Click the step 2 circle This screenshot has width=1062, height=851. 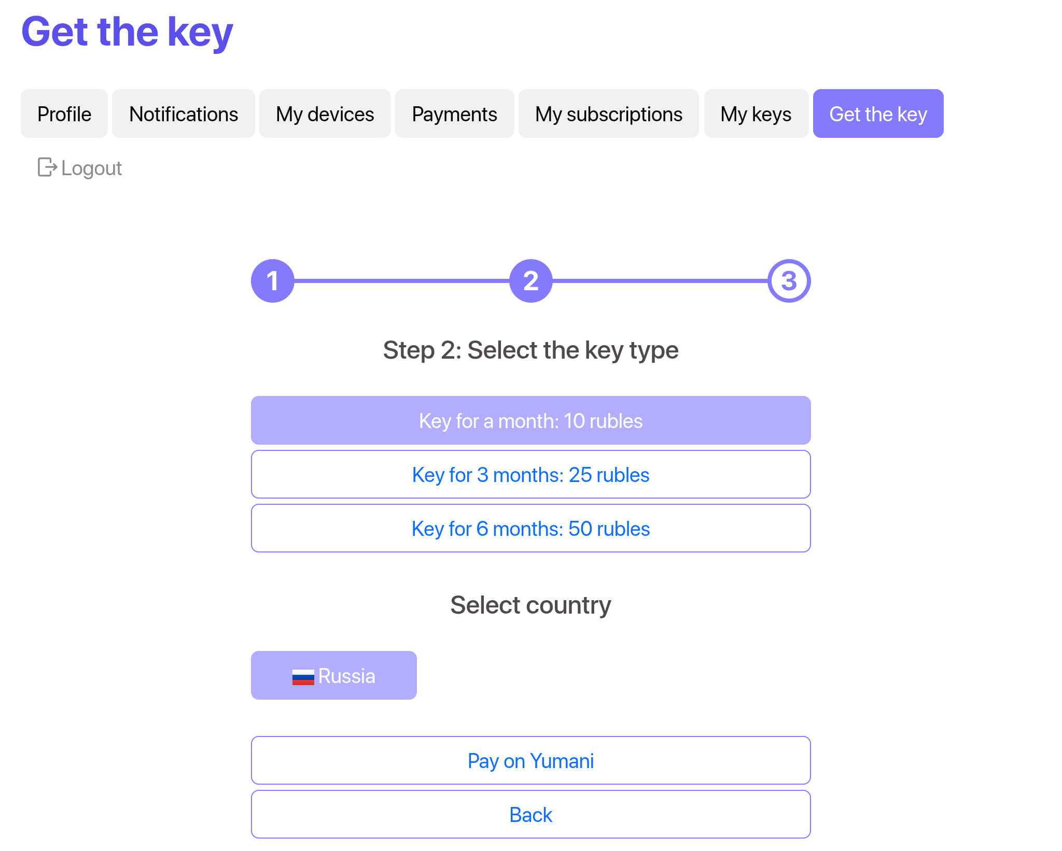click(x=530, y=281)
